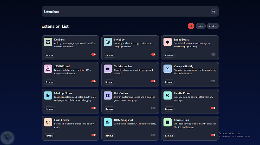The image size is (260, 145).
Task: Disable the DevLens extension toggle
Action: point(94,54)
